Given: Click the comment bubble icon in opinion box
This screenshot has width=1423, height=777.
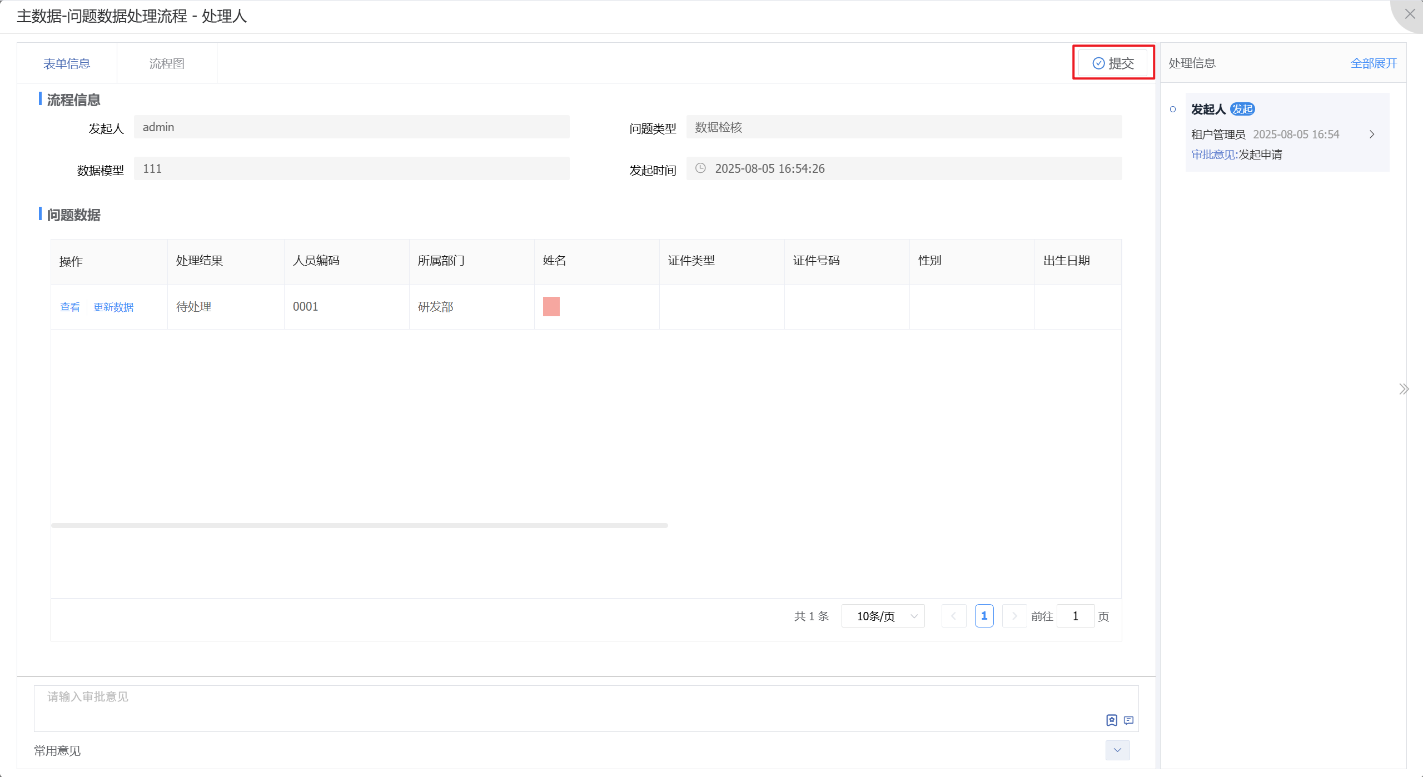Looking at the screenshot, I should click(1128, 720).
